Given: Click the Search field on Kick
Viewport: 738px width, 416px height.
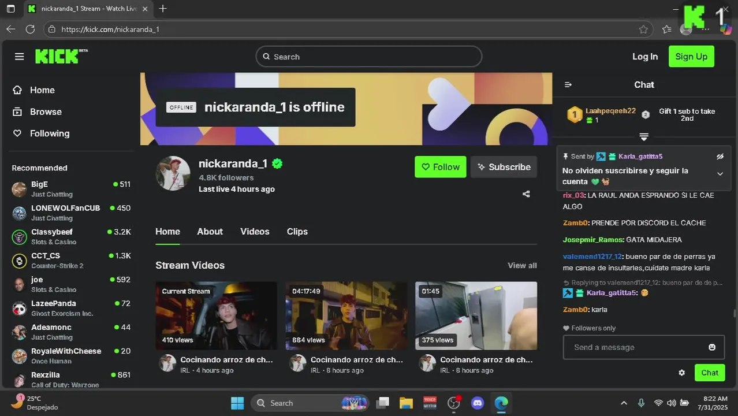Looking at the screenshot, I should [x=368, y=57].
